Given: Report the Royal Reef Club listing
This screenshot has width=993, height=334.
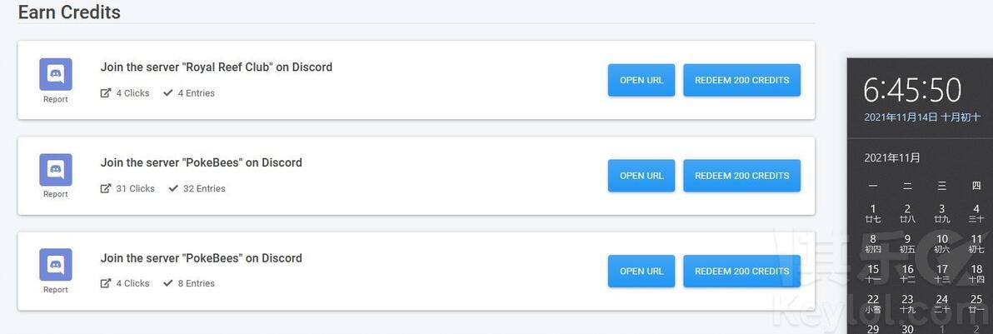Looking at the screenshot, I should (x=56, y=99).
